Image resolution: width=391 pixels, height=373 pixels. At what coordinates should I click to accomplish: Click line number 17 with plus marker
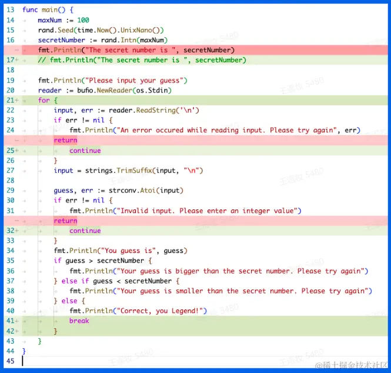[12, 60]
